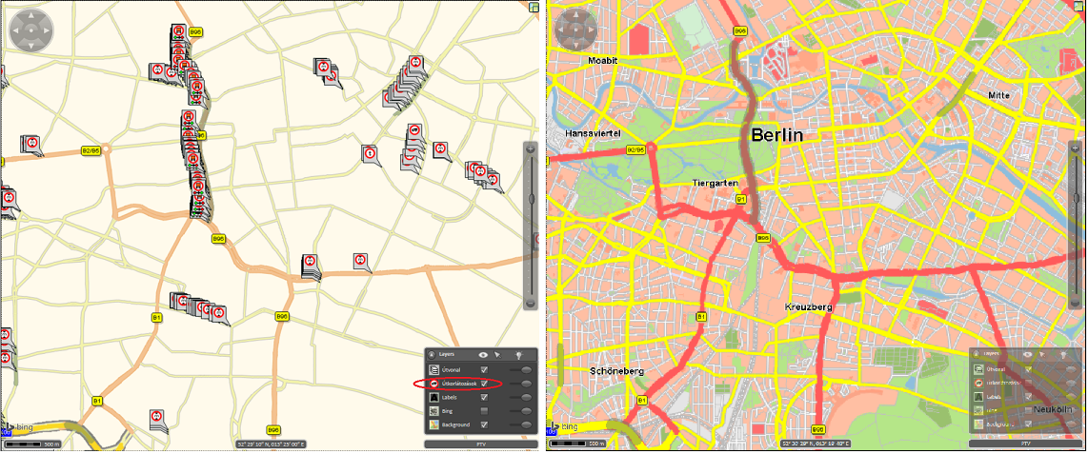Click the Útvonal layer icon in left panel
This screenshot has height=454, width=1088.
[x=433, y=370]
